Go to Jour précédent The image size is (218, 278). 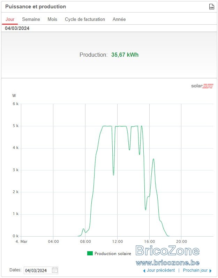(161, 270)
